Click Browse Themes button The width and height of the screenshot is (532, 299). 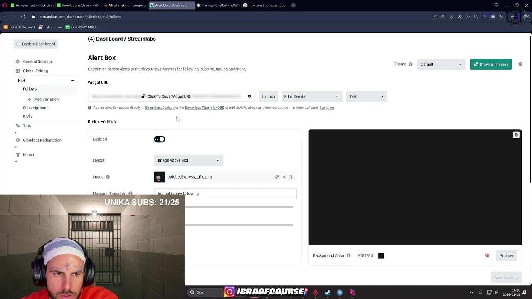491,64
